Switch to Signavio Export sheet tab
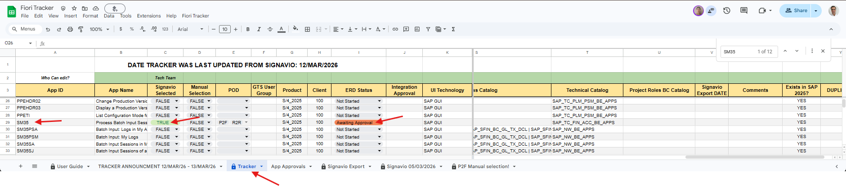Screen dimensions: 846x186 click(x=346, y=166)
